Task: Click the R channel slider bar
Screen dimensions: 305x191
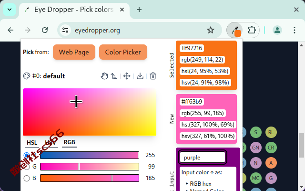Action: pos(90,155)
